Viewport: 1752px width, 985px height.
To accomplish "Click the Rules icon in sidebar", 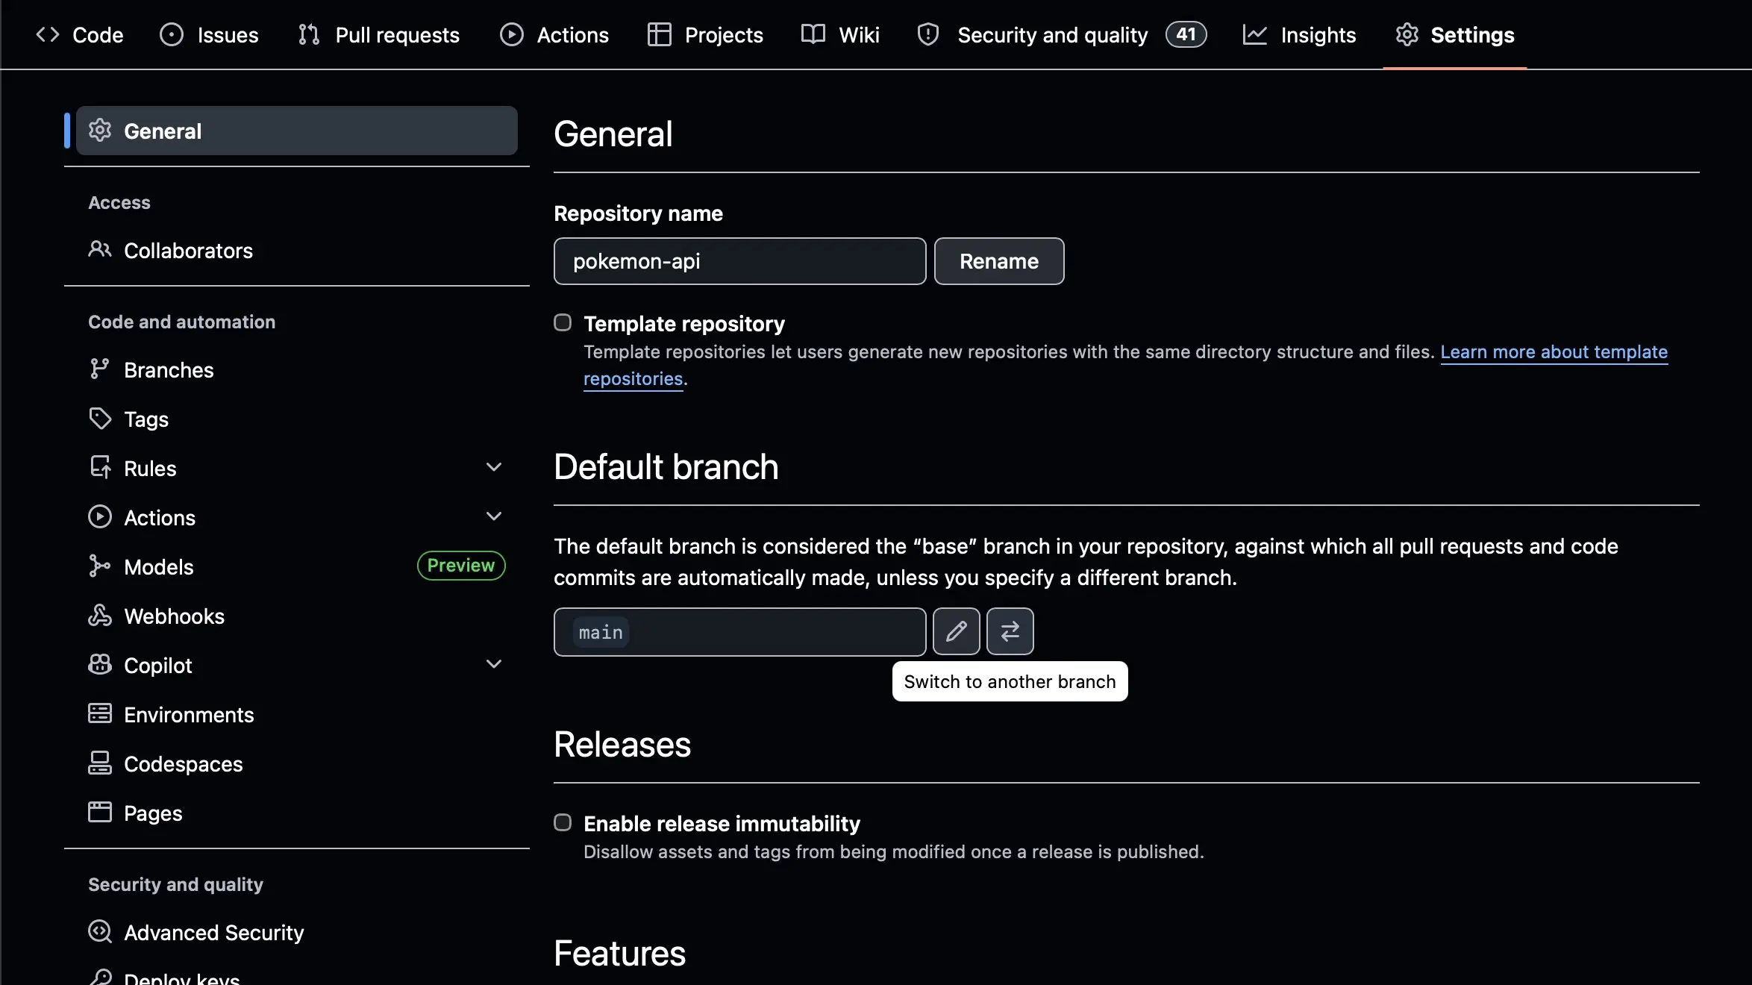I will 100,467.
